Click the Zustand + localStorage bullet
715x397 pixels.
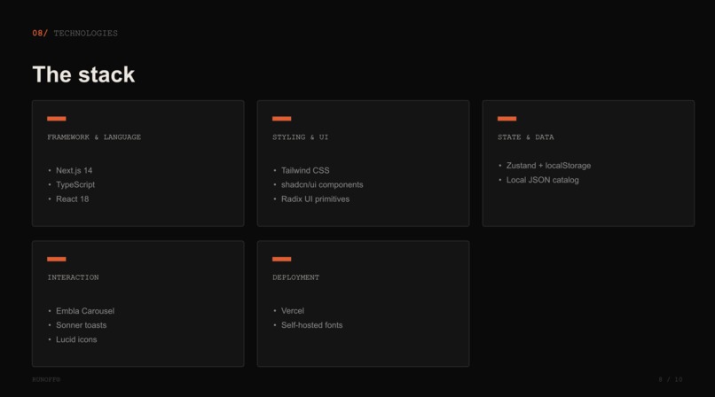click(x=548, y=166)
